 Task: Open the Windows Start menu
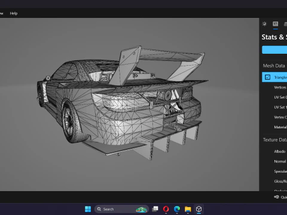point(88,209)
